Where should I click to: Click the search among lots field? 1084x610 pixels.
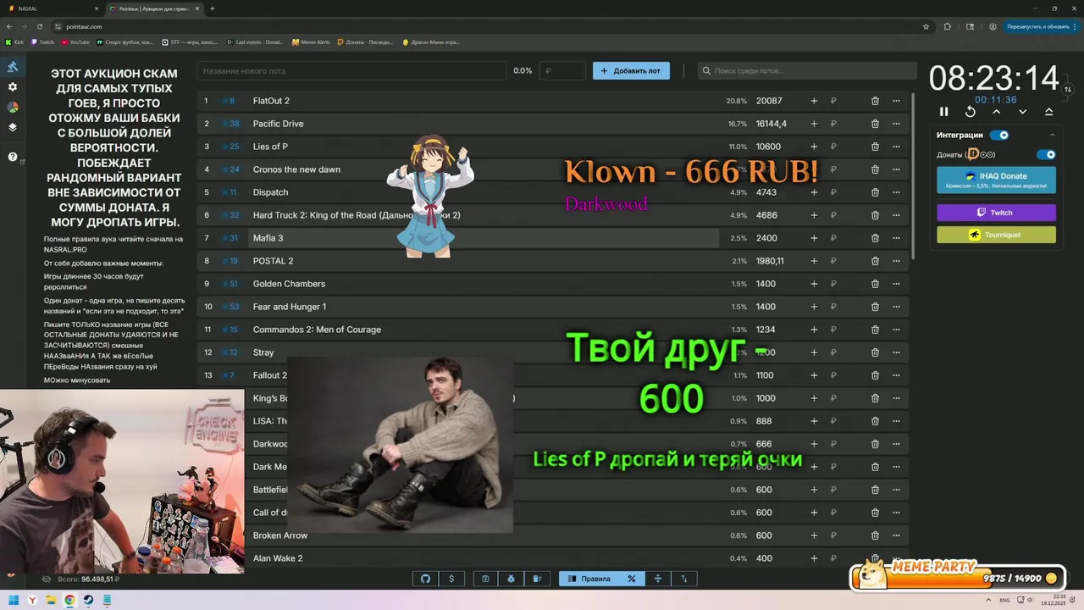click(x=805, y=71)
